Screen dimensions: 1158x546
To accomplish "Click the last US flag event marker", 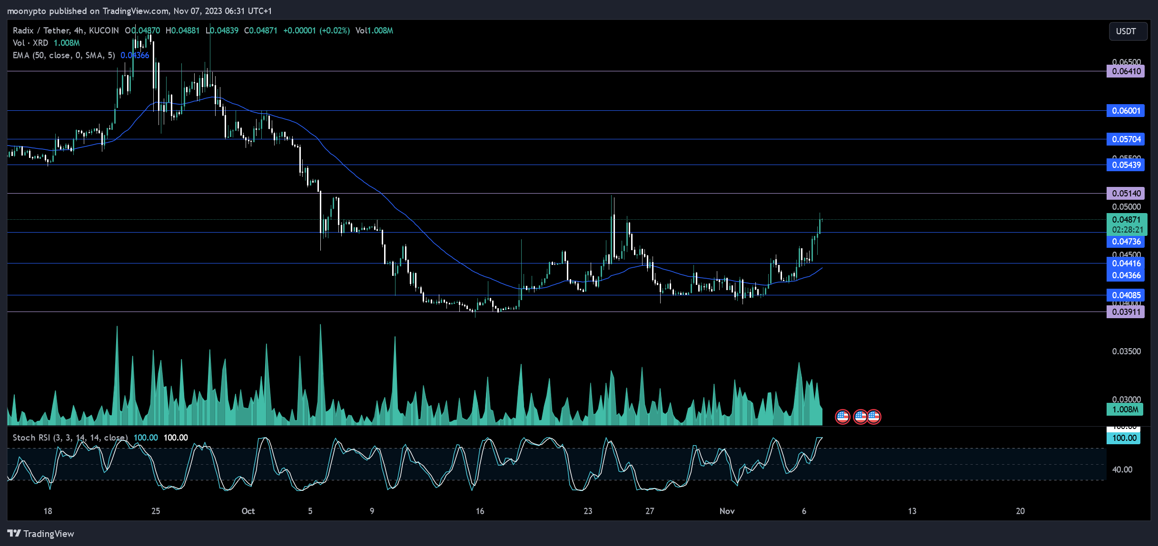I will (874, 417).
